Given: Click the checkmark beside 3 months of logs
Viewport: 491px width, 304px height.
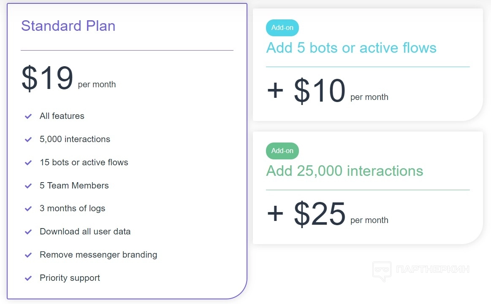Looking at the screenshot, I should coord(28,209).
